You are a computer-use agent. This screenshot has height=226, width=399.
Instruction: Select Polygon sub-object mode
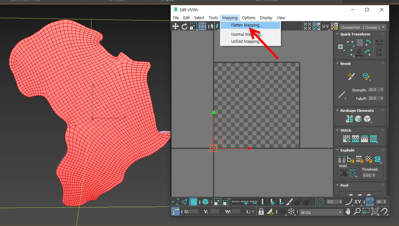click(x=193, y=202)
